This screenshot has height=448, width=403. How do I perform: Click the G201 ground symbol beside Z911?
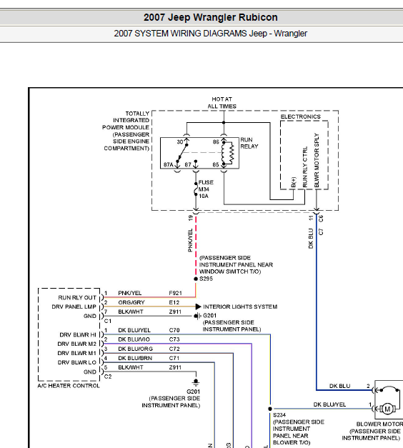[x=197, y=316]
